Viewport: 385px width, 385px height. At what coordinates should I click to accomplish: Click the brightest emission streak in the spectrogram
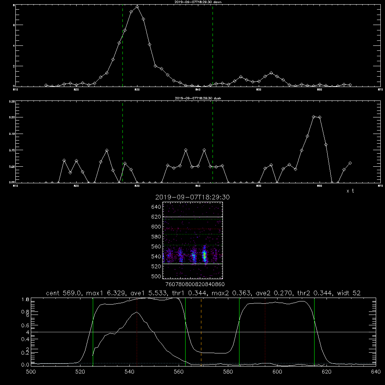(204, 255)
